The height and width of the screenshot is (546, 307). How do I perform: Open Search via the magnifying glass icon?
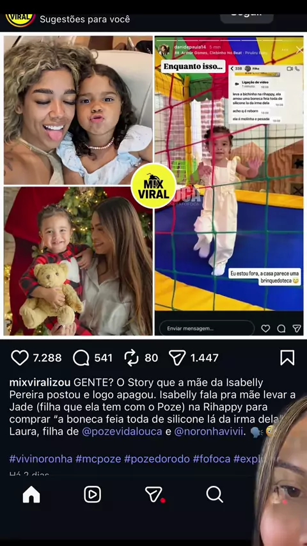click(214, 494)
